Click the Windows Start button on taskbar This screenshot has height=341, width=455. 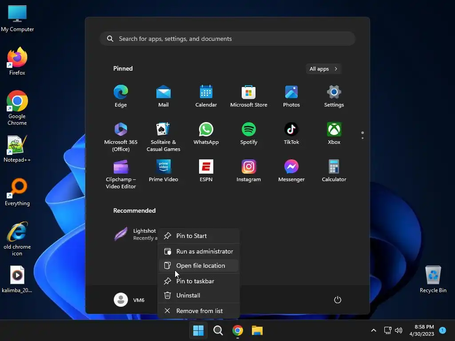tap(199, 330)
